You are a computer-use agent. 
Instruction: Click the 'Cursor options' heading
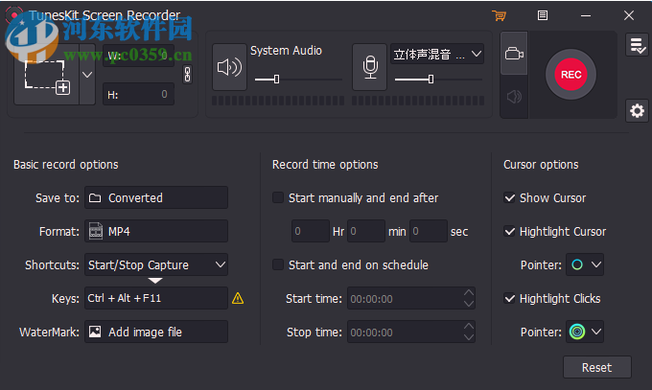coord(541,165)
